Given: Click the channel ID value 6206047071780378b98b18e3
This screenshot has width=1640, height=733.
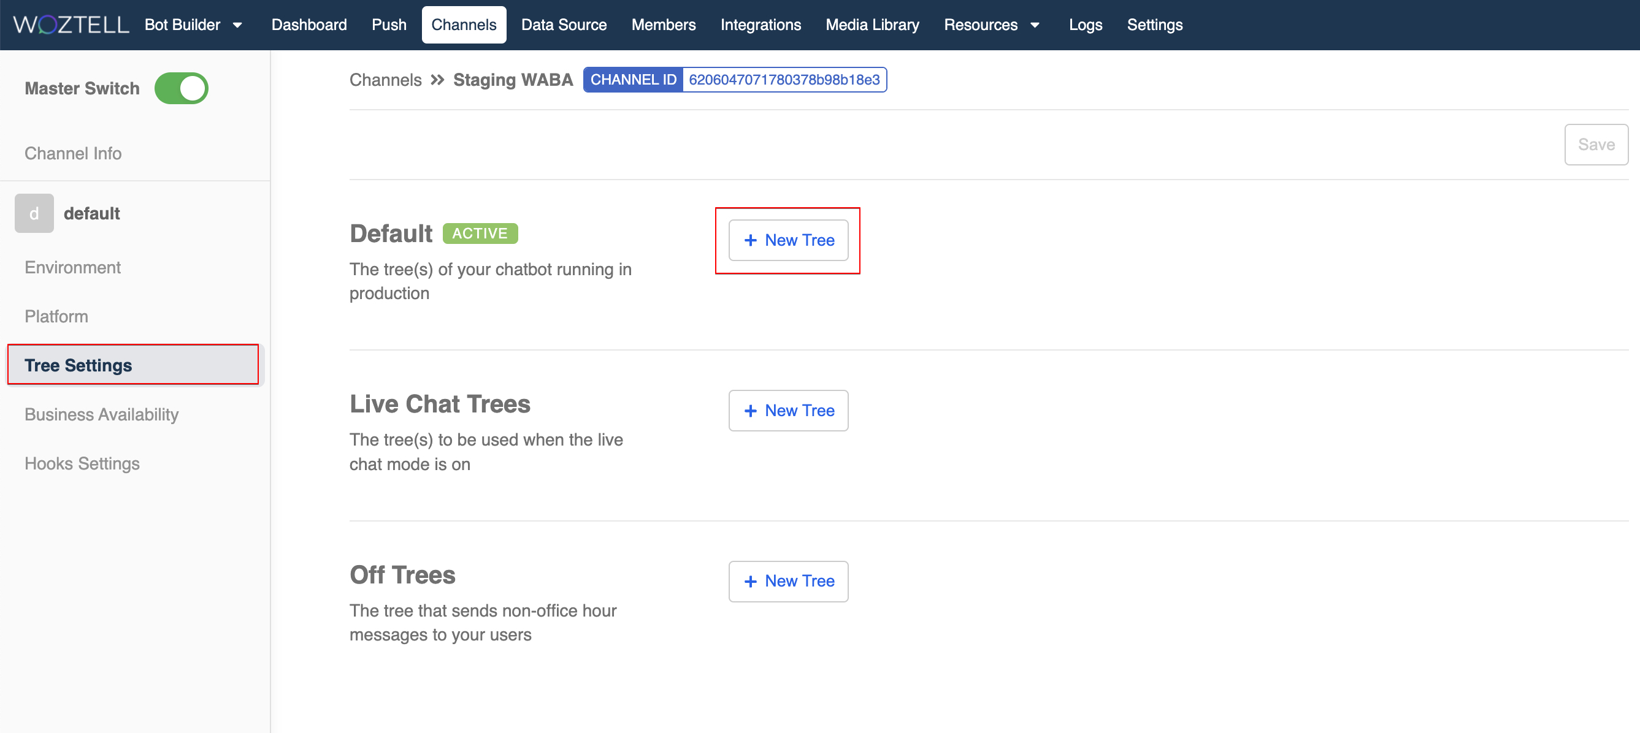Looking at the screenshot, I should click(784, 80).
